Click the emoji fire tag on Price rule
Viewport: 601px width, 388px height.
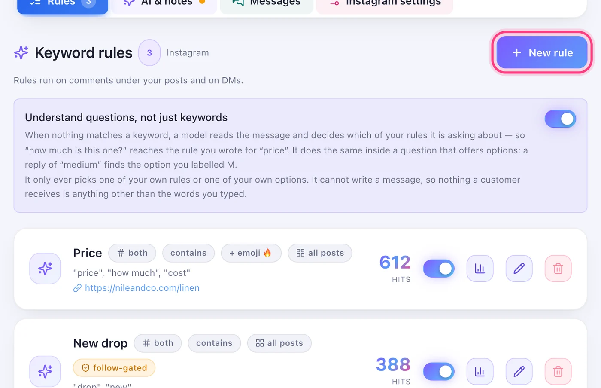251,253
